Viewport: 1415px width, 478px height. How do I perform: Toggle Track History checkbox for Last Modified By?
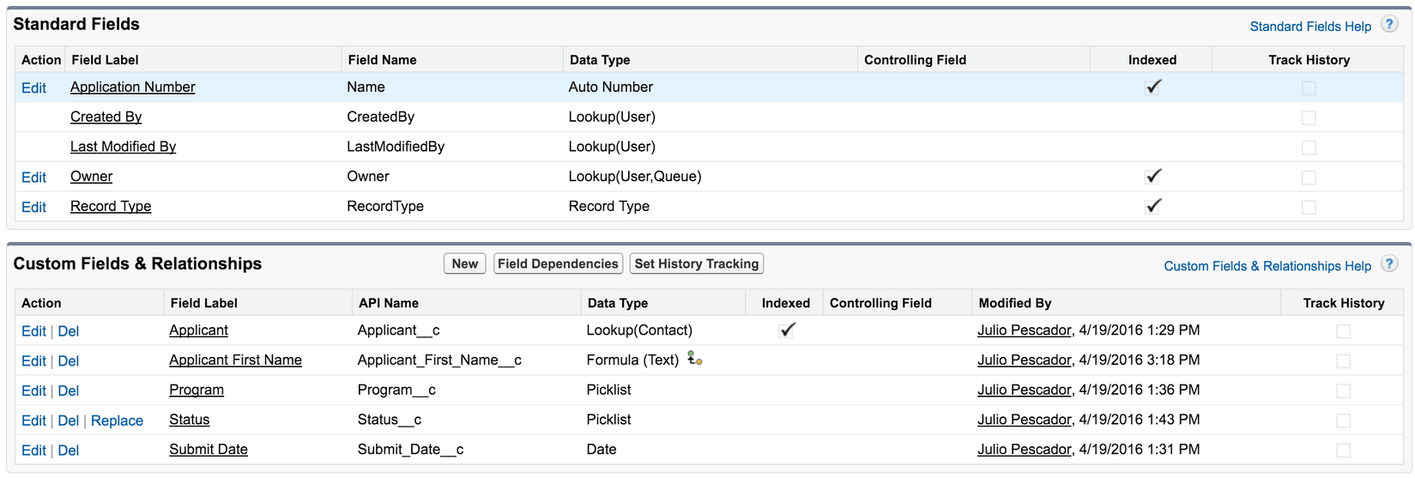[x=1309, y=148]
